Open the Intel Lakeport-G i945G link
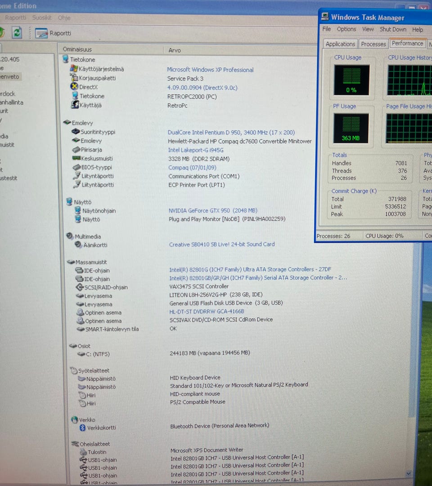432x486 pixels. point(195,150)
